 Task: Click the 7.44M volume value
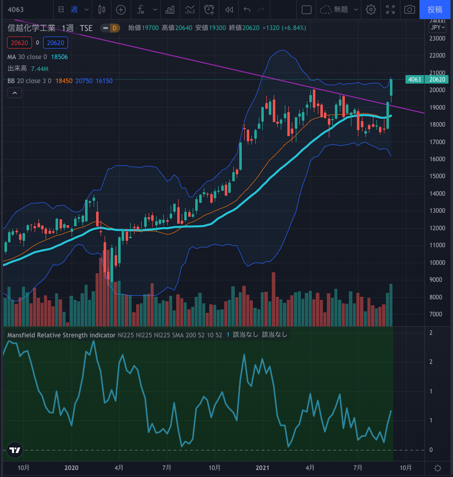coord(40,69)
